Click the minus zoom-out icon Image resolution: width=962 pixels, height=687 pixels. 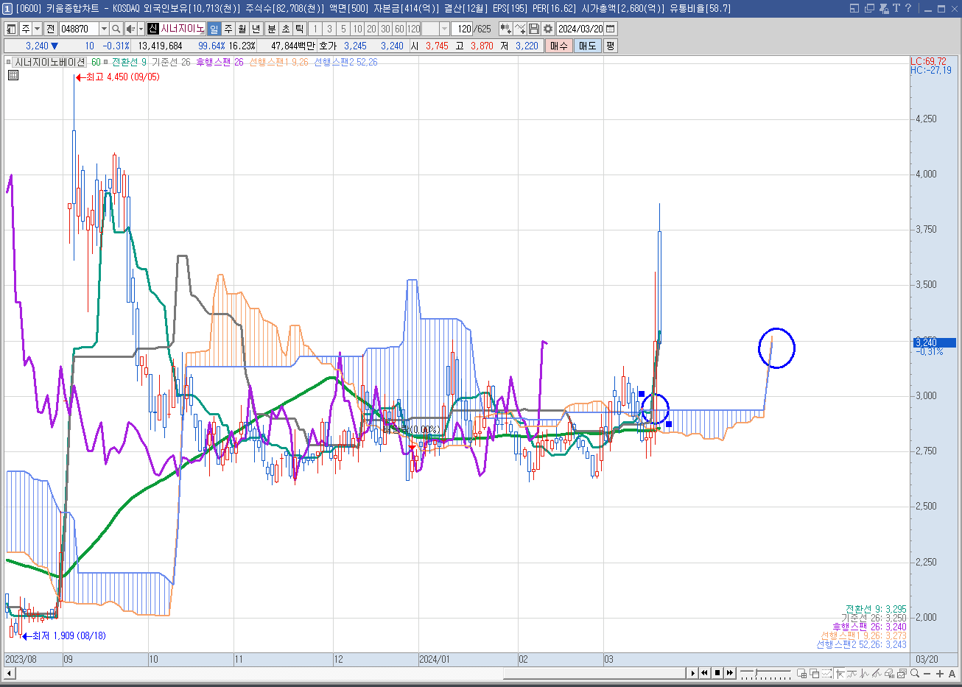[927, 673]
